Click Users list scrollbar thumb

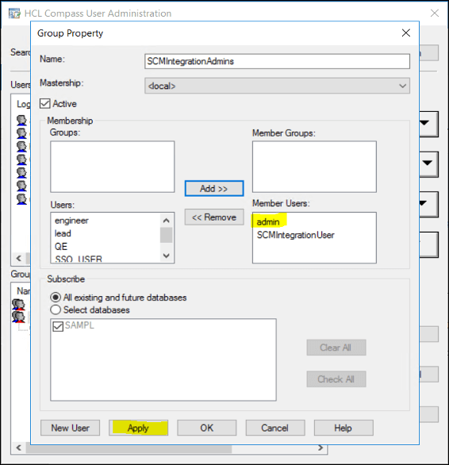[166, 235]
